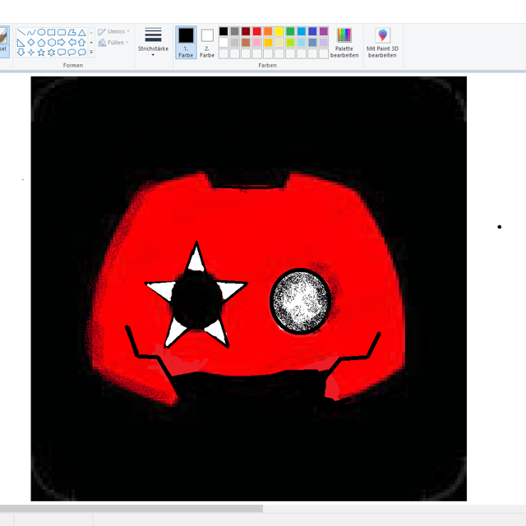Screen dimensions: 526x526
Task: Select the Six-point star shape
Action: pyautogui.click(x=51, y=53)
